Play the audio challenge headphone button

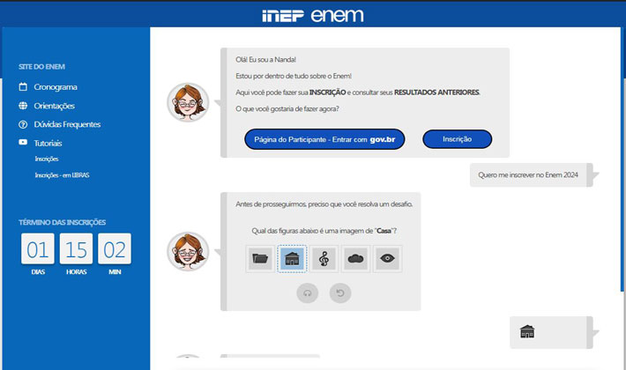pyautogui.click(x=308, y=293)
